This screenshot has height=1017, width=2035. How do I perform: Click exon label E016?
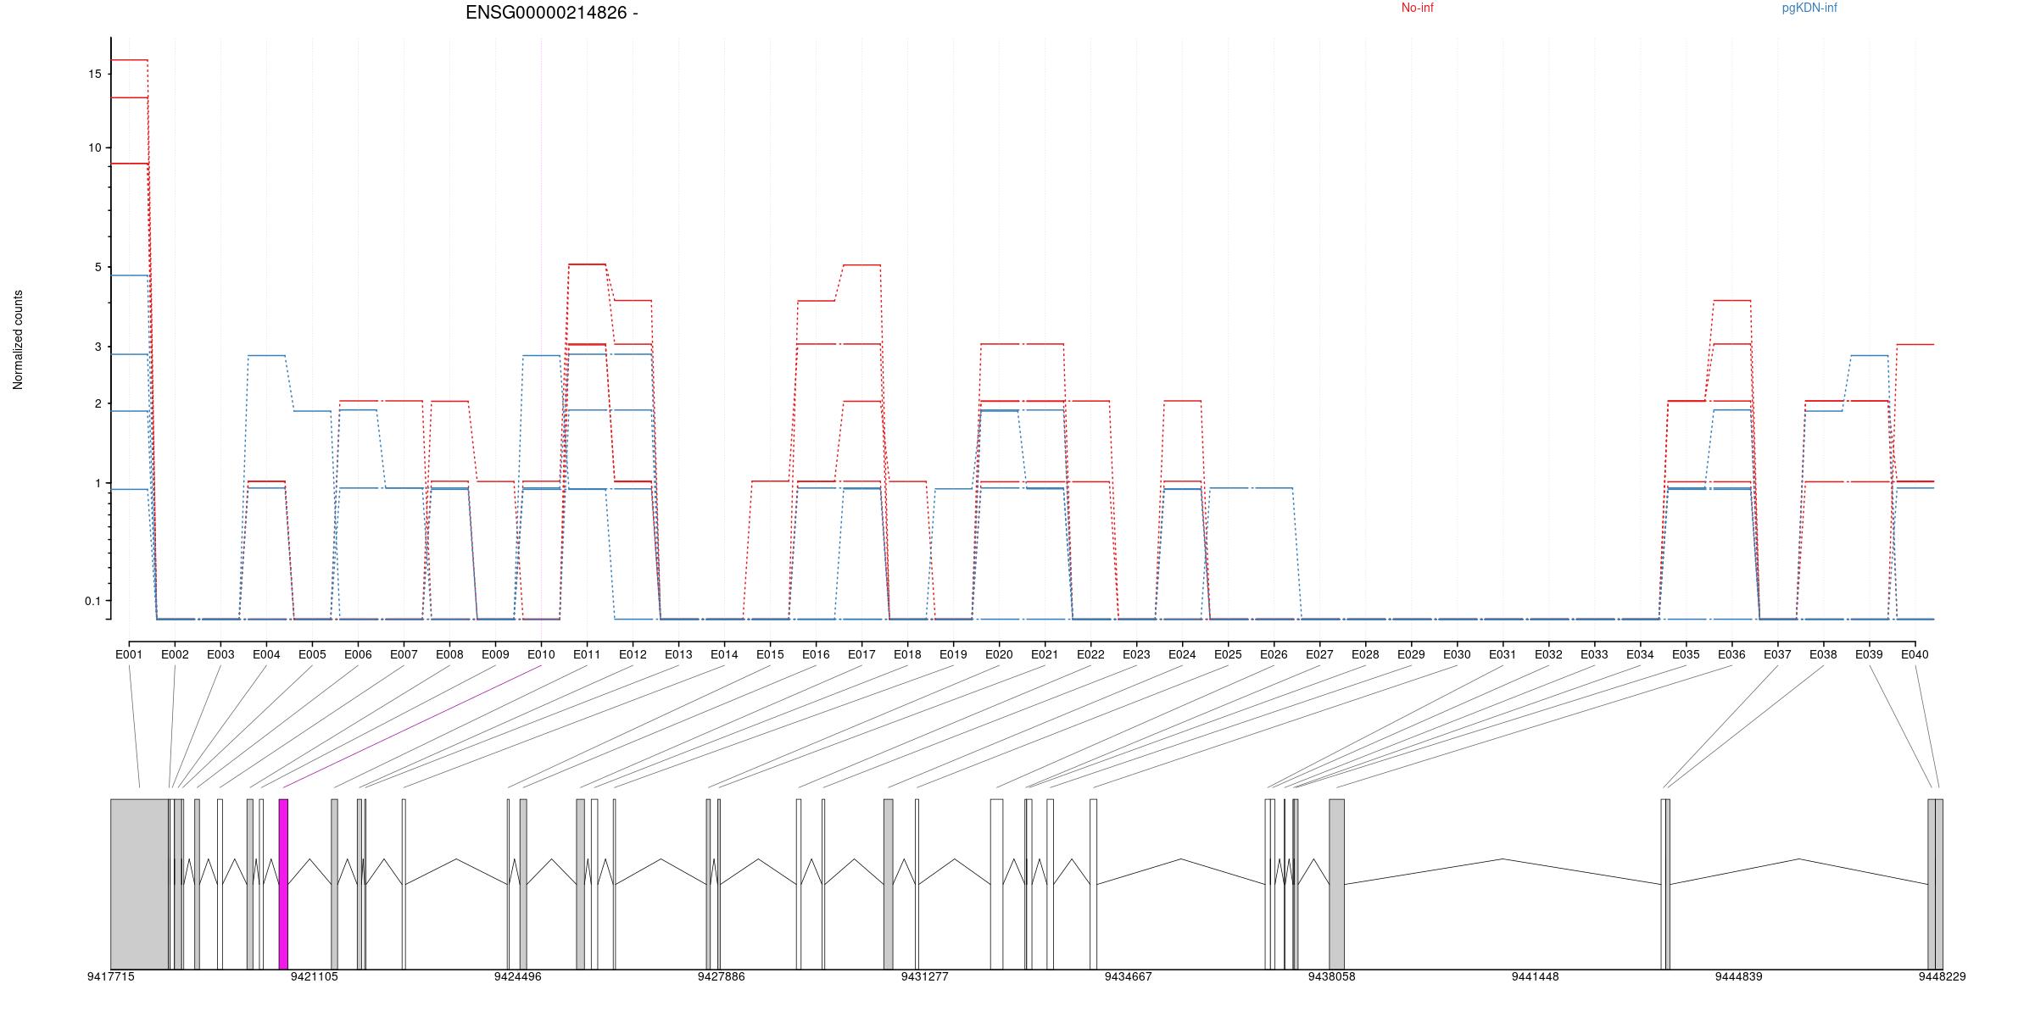click(816, 654)
